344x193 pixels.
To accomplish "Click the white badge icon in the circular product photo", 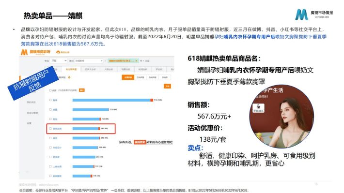I will click(258, 108).
